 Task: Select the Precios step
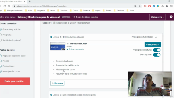tap(5, 61)
